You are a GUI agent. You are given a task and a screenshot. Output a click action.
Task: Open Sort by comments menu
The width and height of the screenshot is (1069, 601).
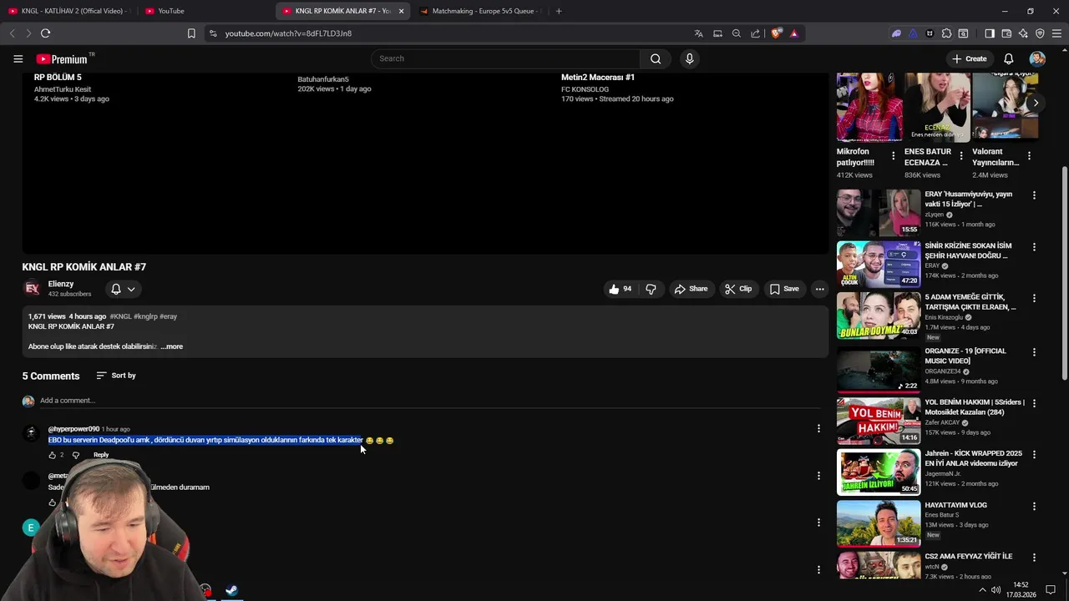[116, 376]
